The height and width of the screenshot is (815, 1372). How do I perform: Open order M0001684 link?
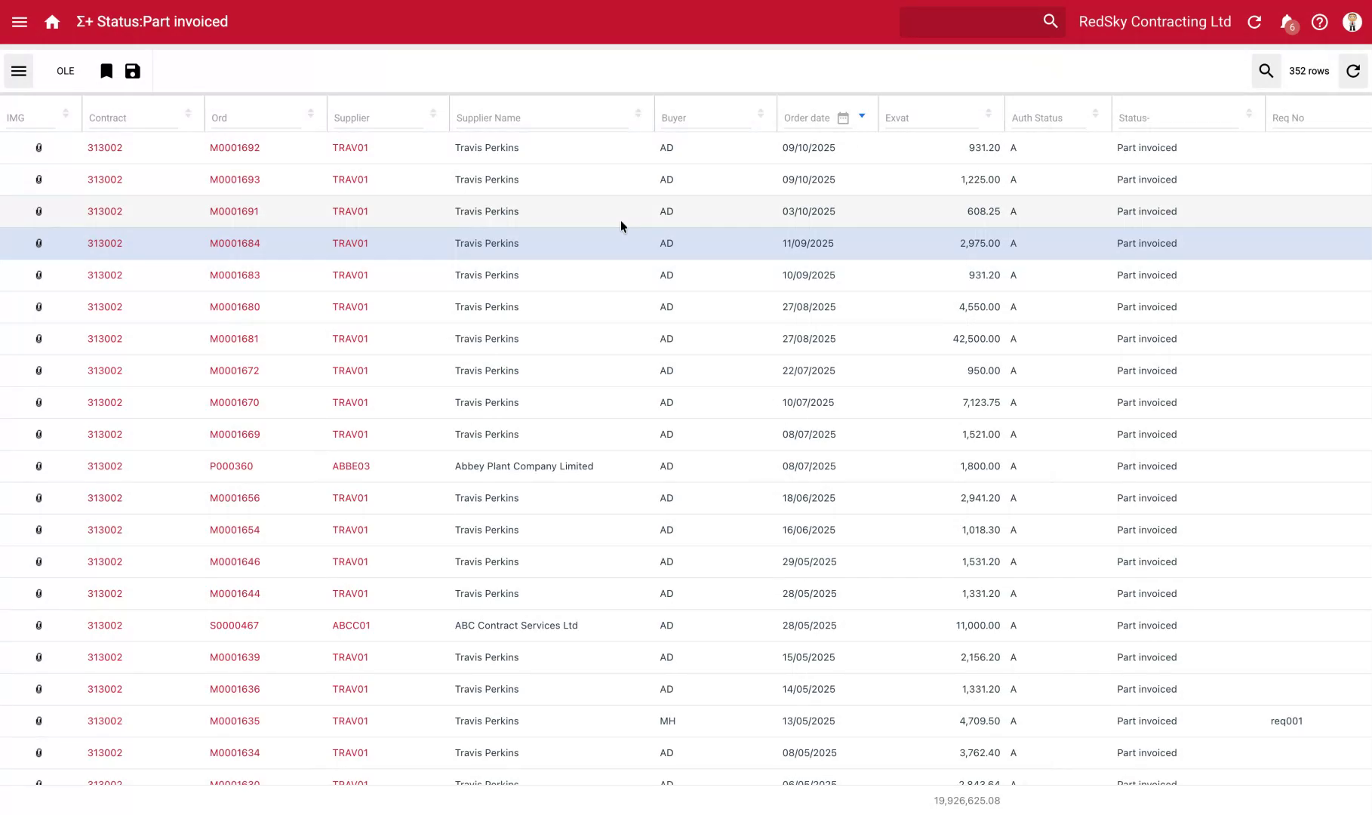pos(235,243)
